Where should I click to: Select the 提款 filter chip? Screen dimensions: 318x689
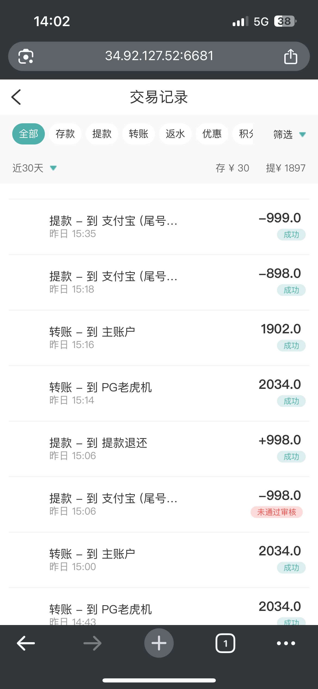pyautogui.click(x=102, y=134)
